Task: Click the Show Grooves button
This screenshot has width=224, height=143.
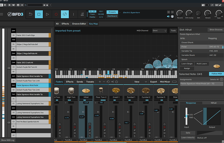Action: coord(216,30)
